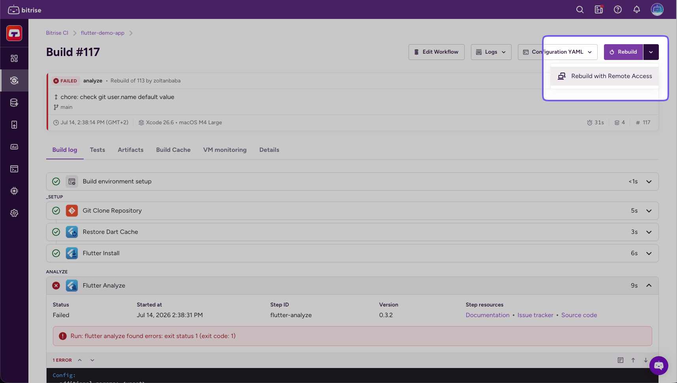Switch to the Tests tab
The width and height of the screenshot is (677, 383).
[x=98, y=150]
